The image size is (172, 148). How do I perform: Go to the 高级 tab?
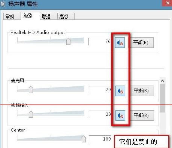pyautogui.click(x=66, y=16)
